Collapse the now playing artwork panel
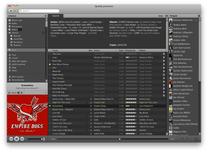This screenshot has width=208, height=152. 45,93
